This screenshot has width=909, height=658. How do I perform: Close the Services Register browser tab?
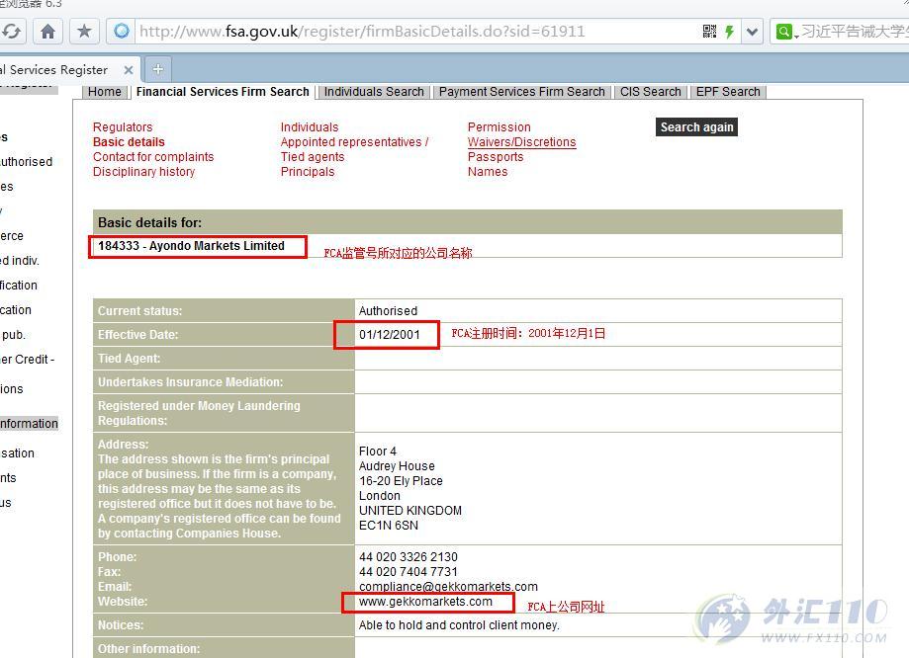(129, 70)
